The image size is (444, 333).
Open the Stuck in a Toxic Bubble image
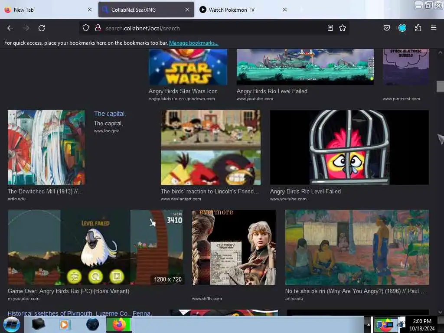coord(406,67)
